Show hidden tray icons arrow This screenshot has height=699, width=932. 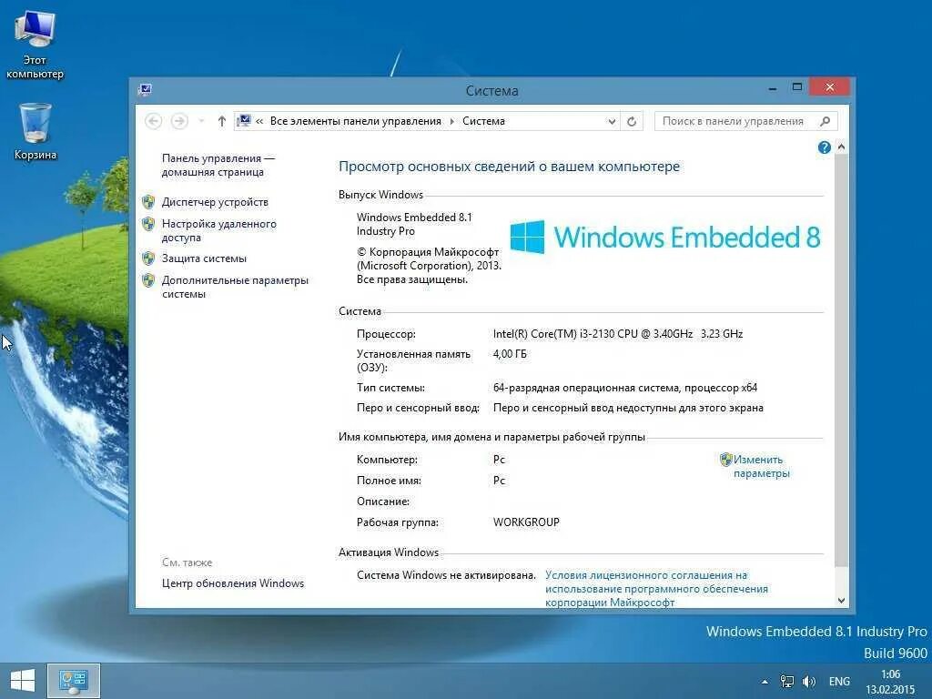[765, 682]
